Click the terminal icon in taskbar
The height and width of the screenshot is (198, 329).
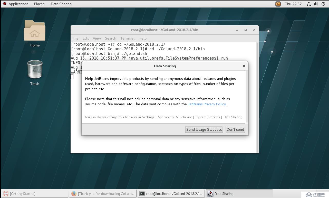(142, 194)
